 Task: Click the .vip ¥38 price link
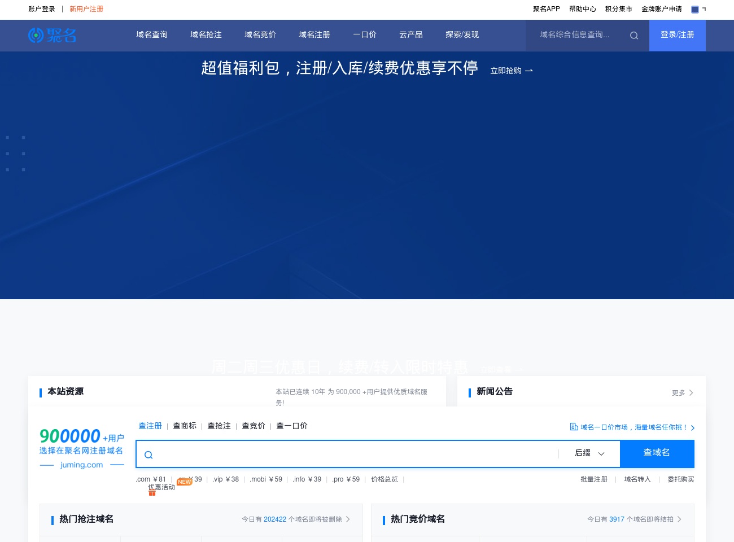click(x=226, y=479)
